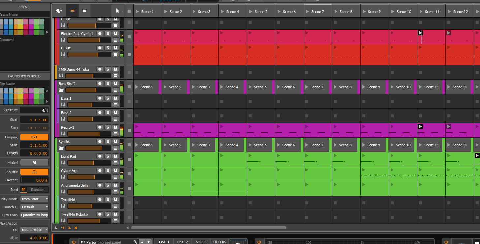The height and width of the screenshot is (244, 480).
Task: Open Bass Stuff track options icon
Action: pos(115,90)
